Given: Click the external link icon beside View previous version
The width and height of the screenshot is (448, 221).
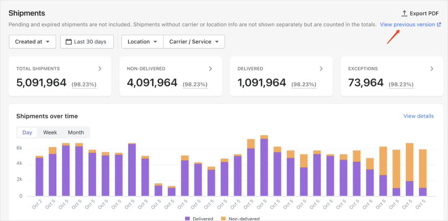Looking at the screenshot, I should [x=439, y=25].
